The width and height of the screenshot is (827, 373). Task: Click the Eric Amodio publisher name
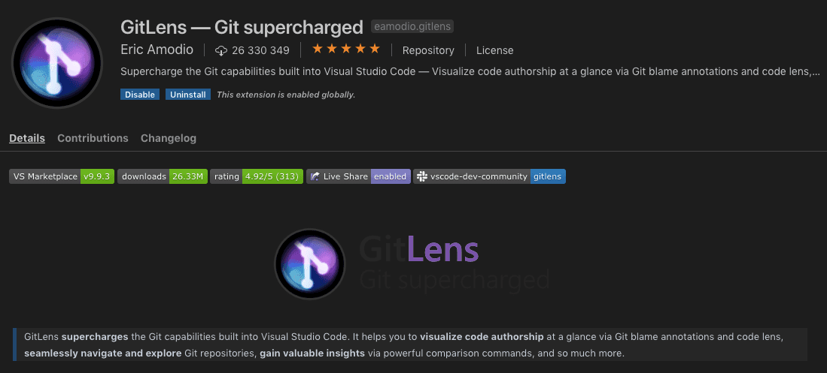(x=157, y=50)
